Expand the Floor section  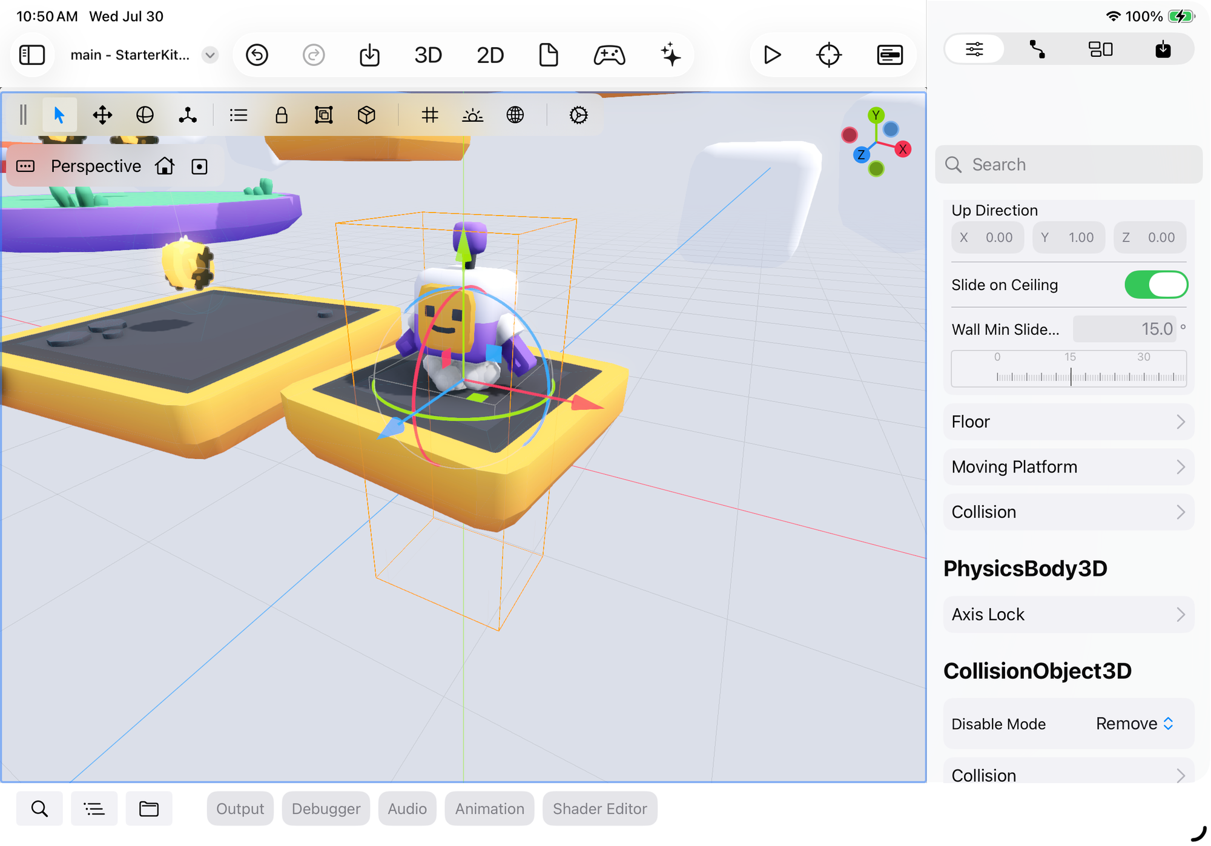(x=1068, y=422)
